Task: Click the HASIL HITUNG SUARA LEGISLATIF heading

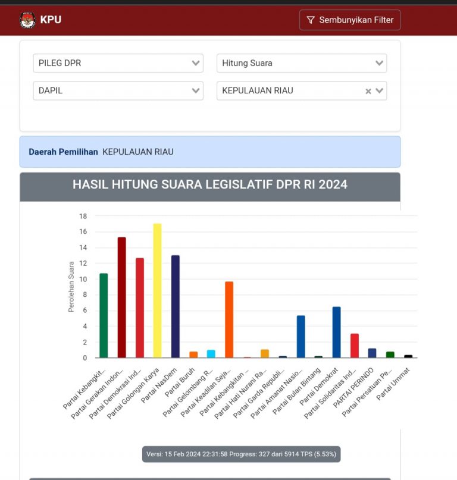Action: [210, 184]
